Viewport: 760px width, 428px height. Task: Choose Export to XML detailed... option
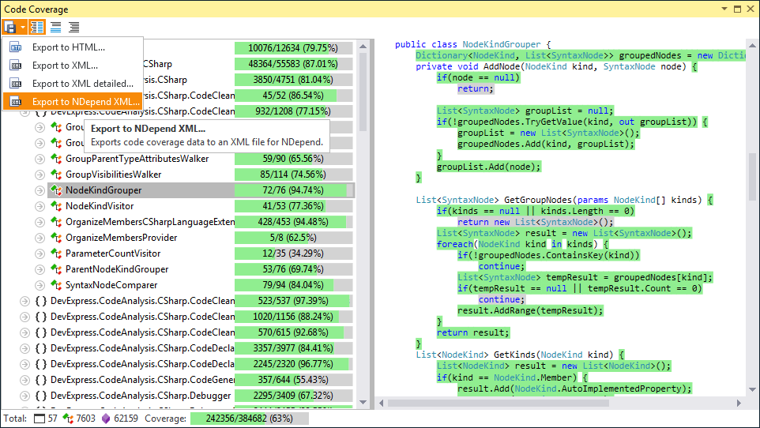pyautogui.click(x=82, y=84)
